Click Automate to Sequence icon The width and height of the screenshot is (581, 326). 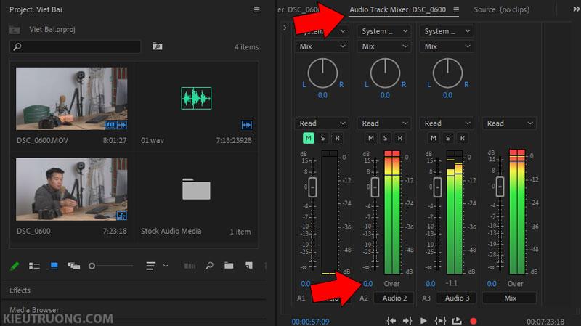[x=190, y=266]
